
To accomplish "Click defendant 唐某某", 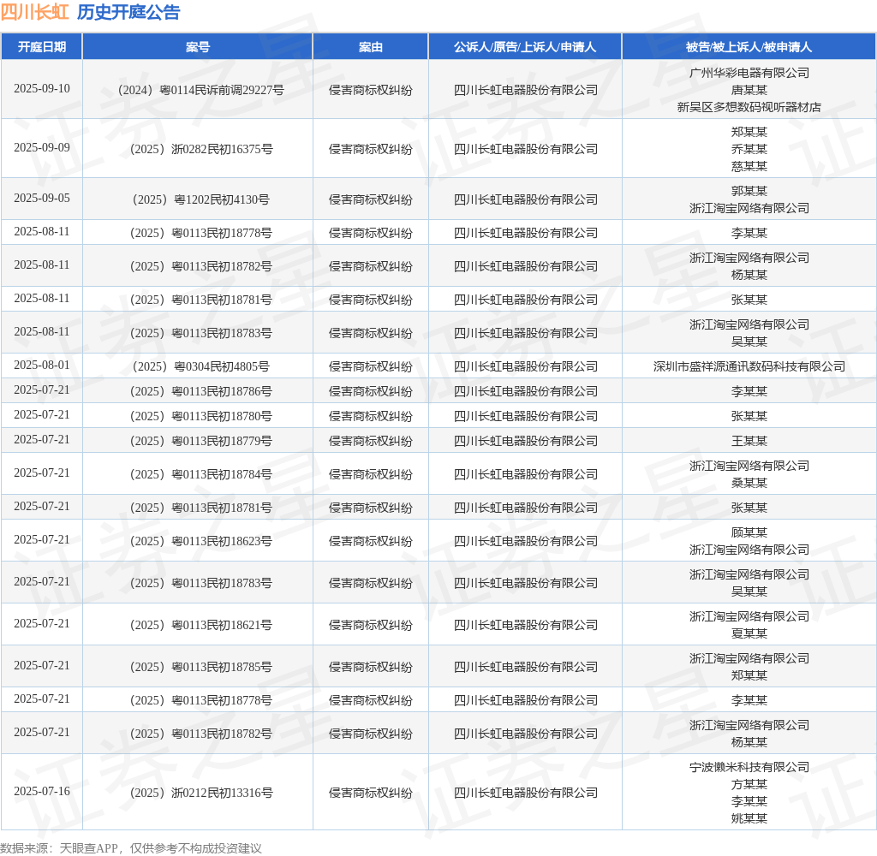I will (749, 90).
